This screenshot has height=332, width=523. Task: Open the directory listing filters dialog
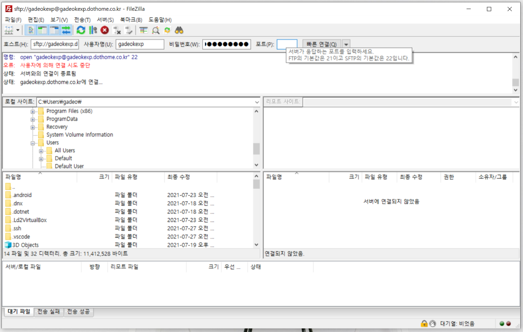(143, 30)
